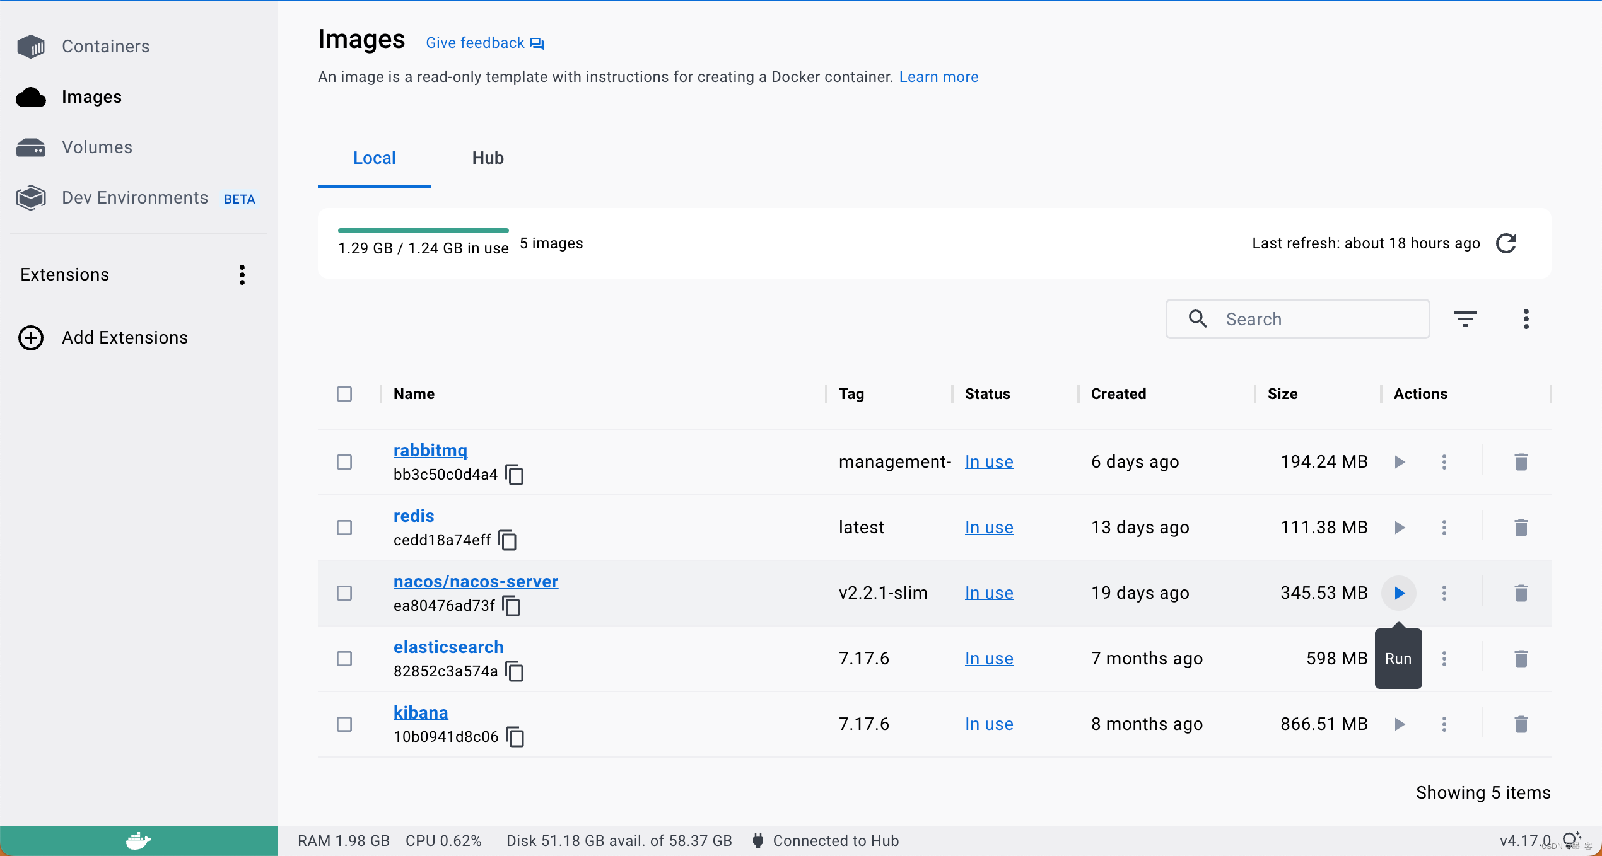Image resolution: width=1602 pixels, height=856 pixels.
Task: Open more actions for redis
Action: 1444,528
